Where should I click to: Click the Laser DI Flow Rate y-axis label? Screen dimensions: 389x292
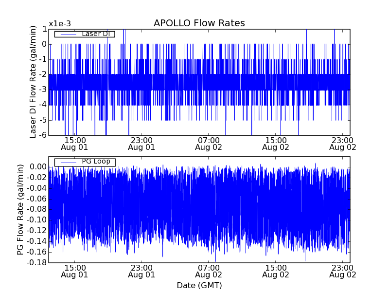pyautogui.click(x=33, y=82)
